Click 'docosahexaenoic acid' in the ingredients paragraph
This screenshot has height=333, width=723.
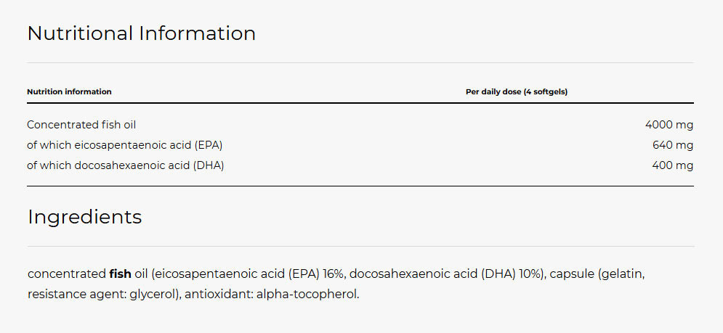pyautogui.click(x=413, y=274)
